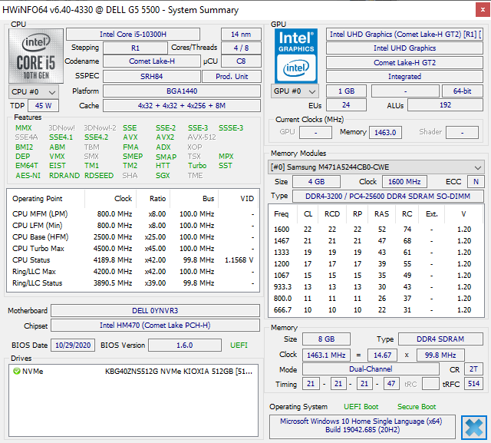The width and height of the screenshot is (491, 443).
Task: Select the DELL 0YNVR3 motherboard field
Action: point(157,311)
